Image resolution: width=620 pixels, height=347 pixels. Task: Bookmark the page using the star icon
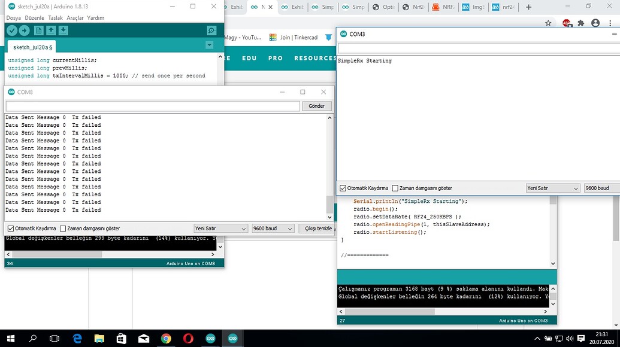(548, 23)
